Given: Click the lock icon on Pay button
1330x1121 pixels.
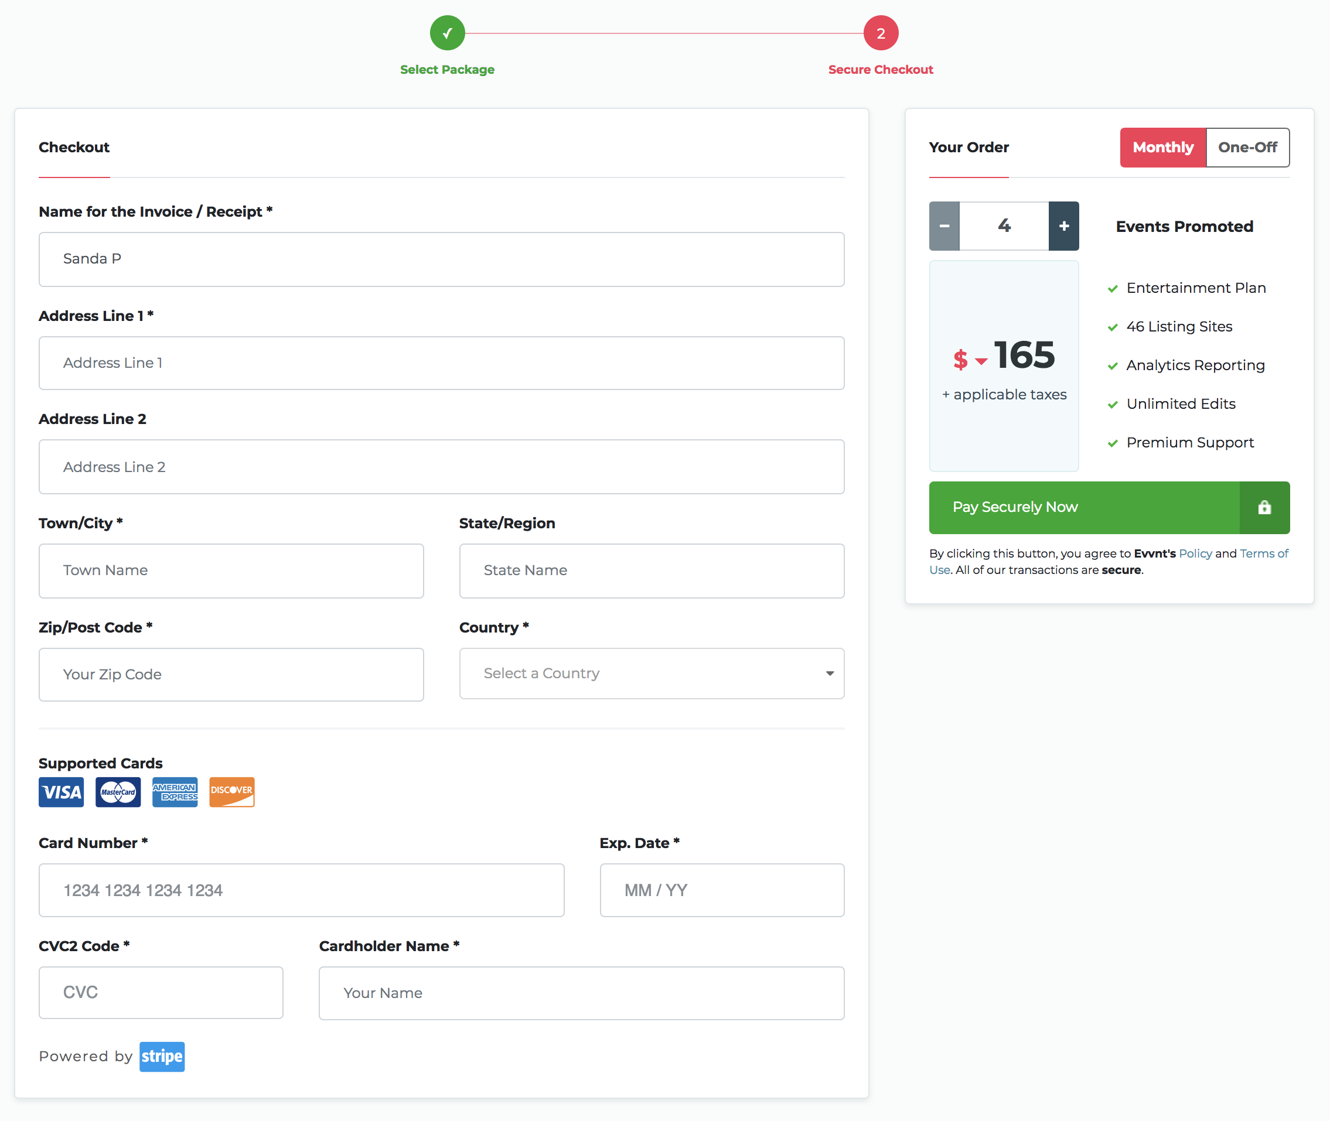Looking at the screenshot, I should 1264,507.
